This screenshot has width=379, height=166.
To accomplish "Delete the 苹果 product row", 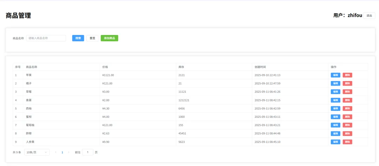I will click(347, 75).
